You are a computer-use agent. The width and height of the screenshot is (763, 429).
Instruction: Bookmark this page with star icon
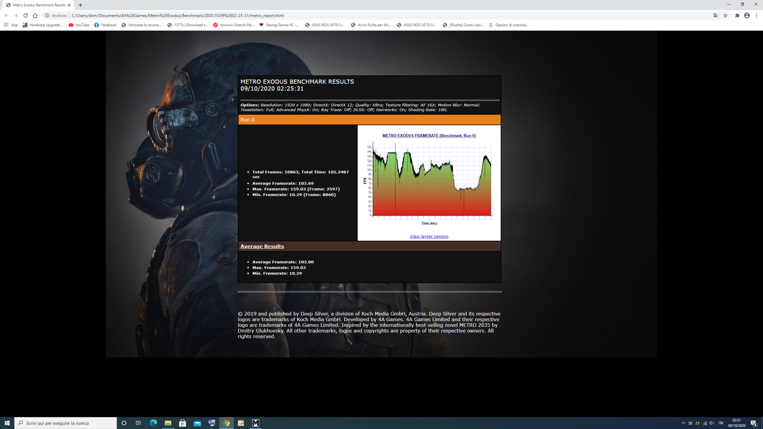click(725, 15)
